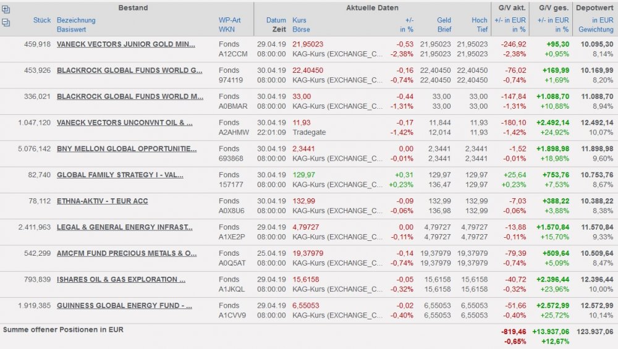This screenshot has height=349, width=618.
Task: Select BNY MELLON GLOBAL OPPORTUNITIE... fund
Action: point(126,149)
